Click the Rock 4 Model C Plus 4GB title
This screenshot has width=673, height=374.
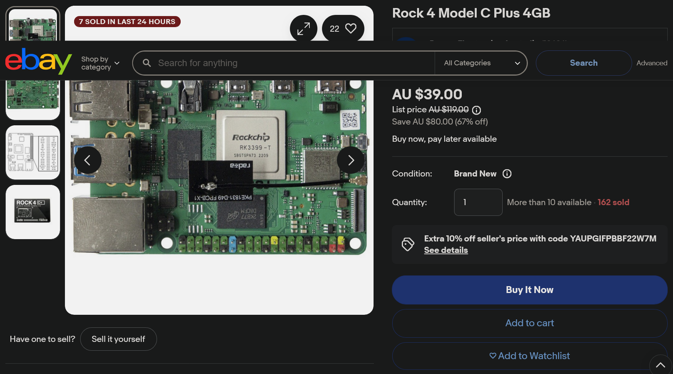471,13
